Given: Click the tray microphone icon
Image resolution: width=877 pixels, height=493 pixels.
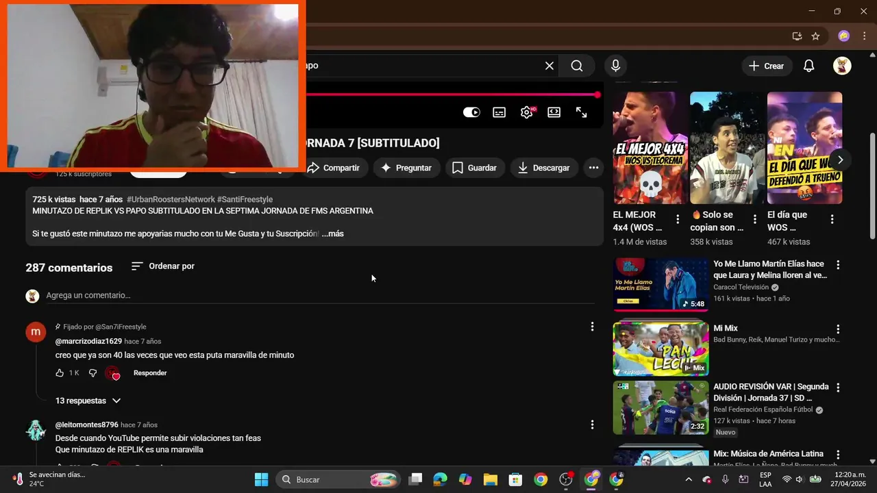Looking at the screenshot, I should (x=725, y=479).
